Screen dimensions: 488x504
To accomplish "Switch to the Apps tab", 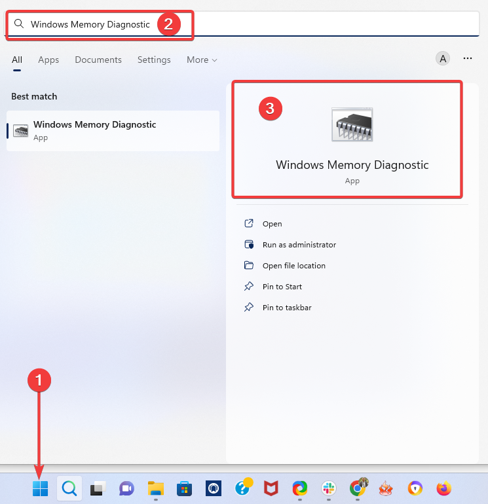I will (48, 60).
